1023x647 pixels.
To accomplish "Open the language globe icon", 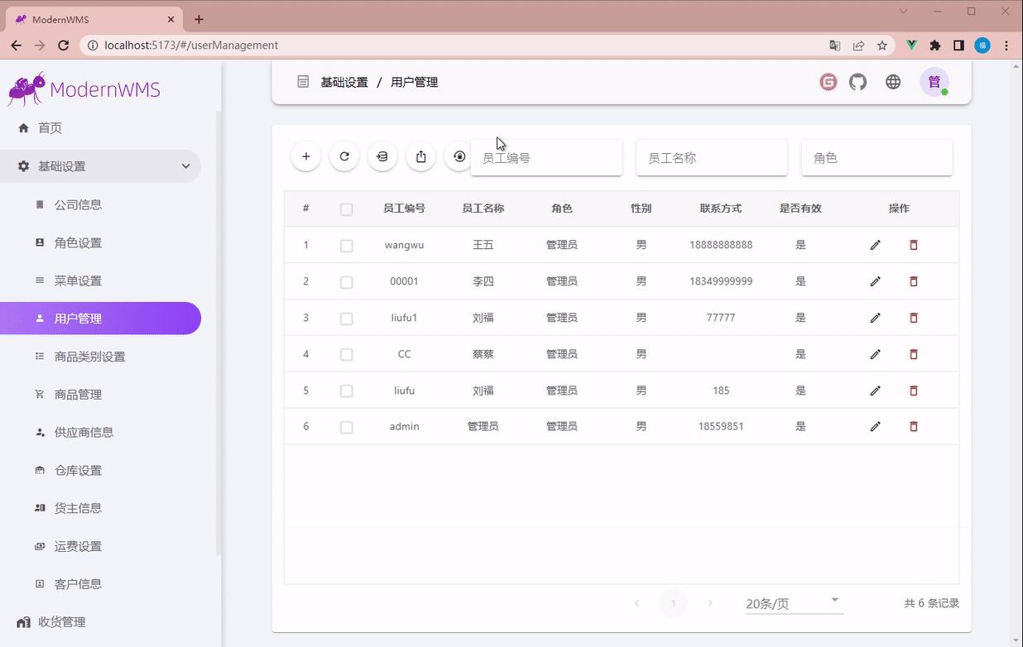I will click(x=893, y=82).
